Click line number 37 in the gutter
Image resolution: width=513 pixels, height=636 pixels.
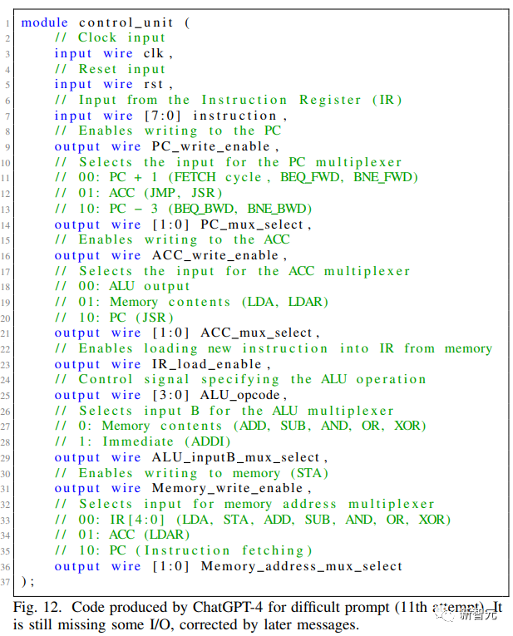tap(8, 582)
